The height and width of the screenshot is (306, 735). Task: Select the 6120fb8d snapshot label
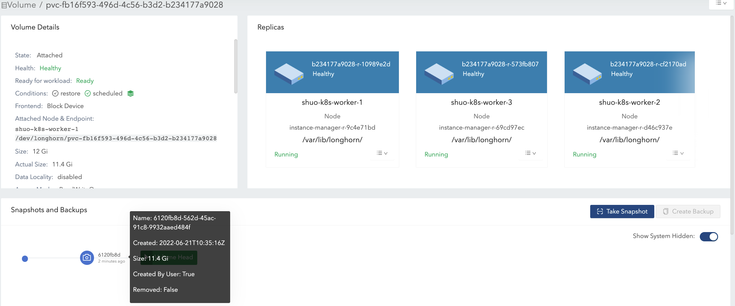109,255
